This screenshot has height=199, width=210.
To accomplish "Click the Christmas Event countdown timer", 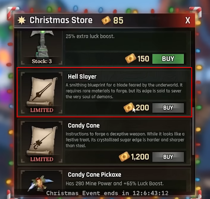I will tap(107, 193).
